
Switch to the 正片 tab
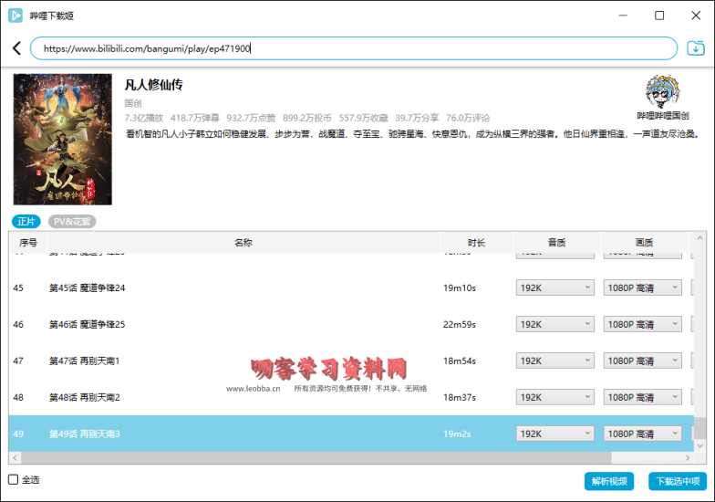coord(26,221)
